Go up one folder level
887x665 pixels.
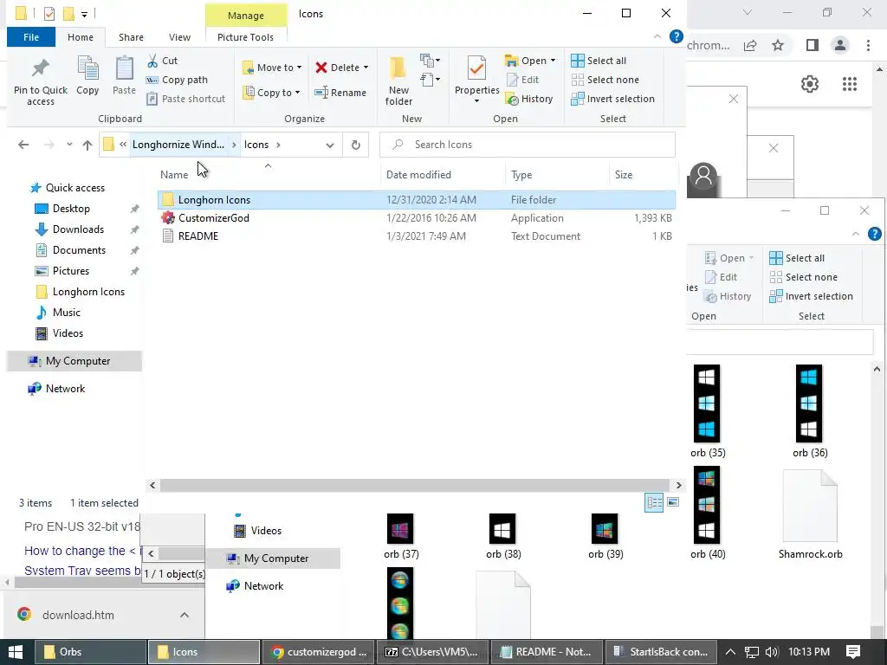87,145
